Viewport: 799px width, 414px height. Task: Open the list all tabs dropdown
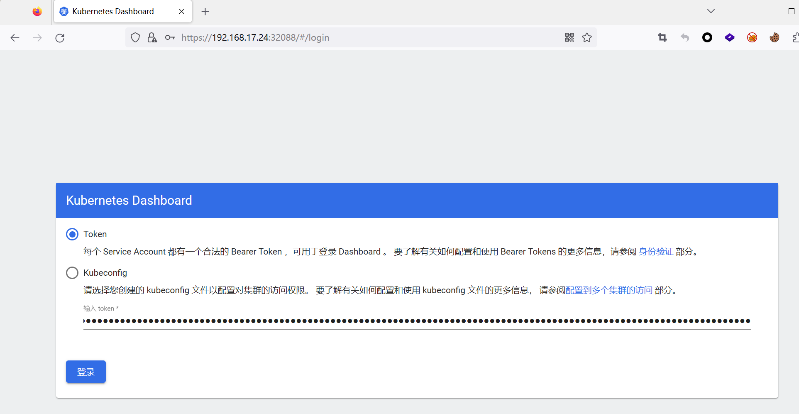(x=711, y=11)
